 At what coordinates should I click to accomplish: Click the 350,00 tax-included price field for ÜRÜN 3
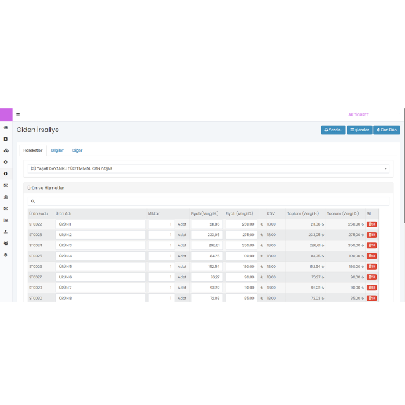[x=241, y=245]
